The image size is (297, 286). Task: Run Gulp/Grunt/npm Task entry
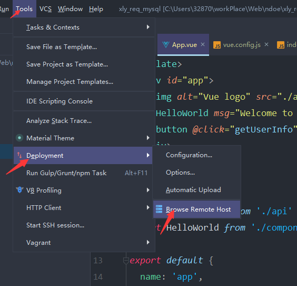[x=84, y=173]
